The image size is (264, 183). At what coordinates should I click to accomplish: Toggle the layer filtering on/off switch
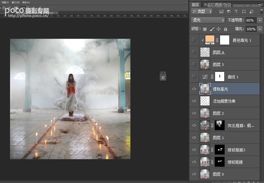(x=261, y=11)
